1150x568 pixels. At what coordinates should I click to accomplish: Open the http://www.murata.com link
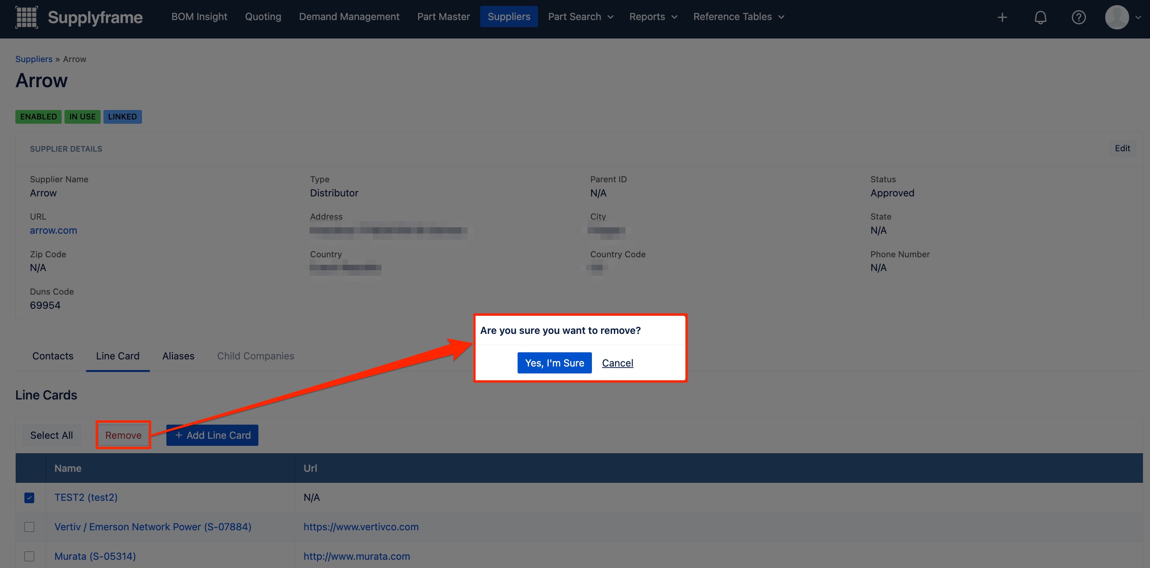[357, 556]
